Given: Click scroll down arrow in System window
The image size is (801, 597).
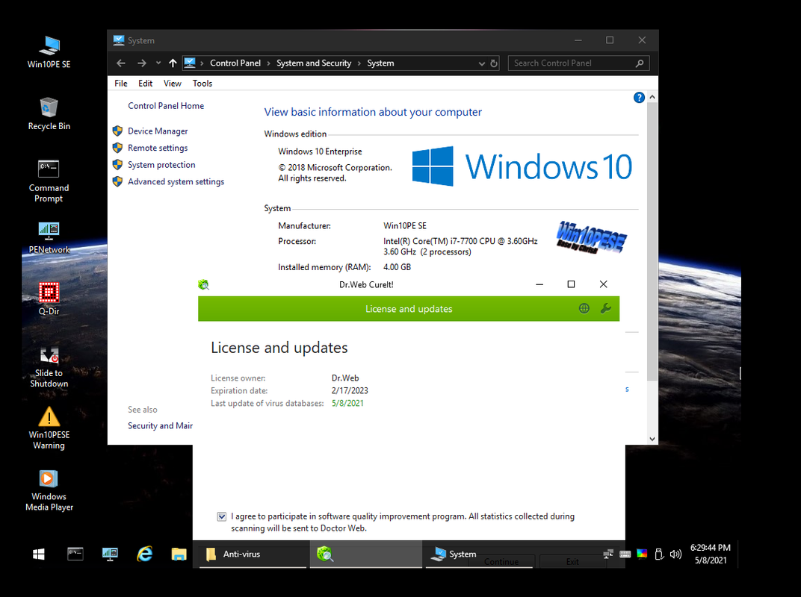Looking at the screenshot, I should pyautogui.click(x=652, y=439).
